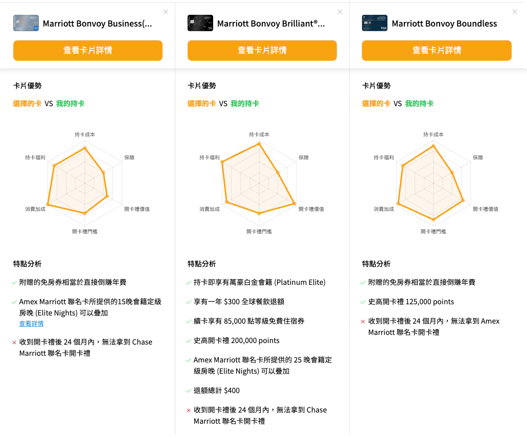View card details for Bonvoy Business
The width and height of the screenshot is (527, 437).
pyautogui.click(x=88, y=51)
